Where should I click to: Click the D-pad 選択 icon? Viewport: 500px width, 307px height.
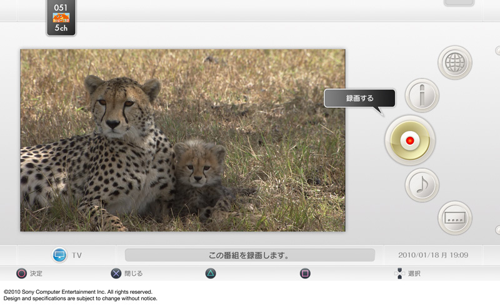coord(399,273)
